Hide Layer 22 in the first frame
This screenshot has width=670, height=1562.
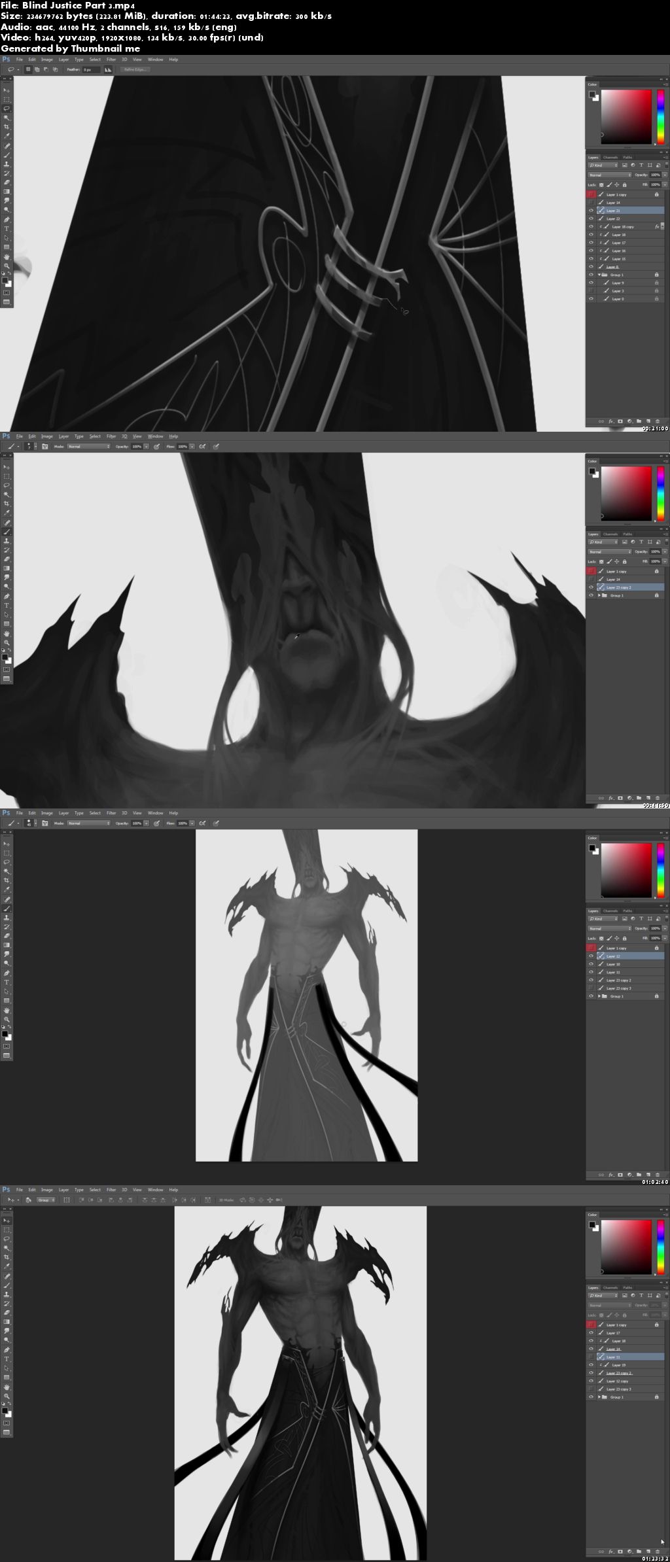click(x=591, y=218)
